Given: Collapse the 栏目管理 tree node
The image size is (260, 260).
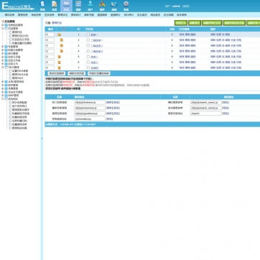Looking at the screenshot, I should [x=3, y=28].
